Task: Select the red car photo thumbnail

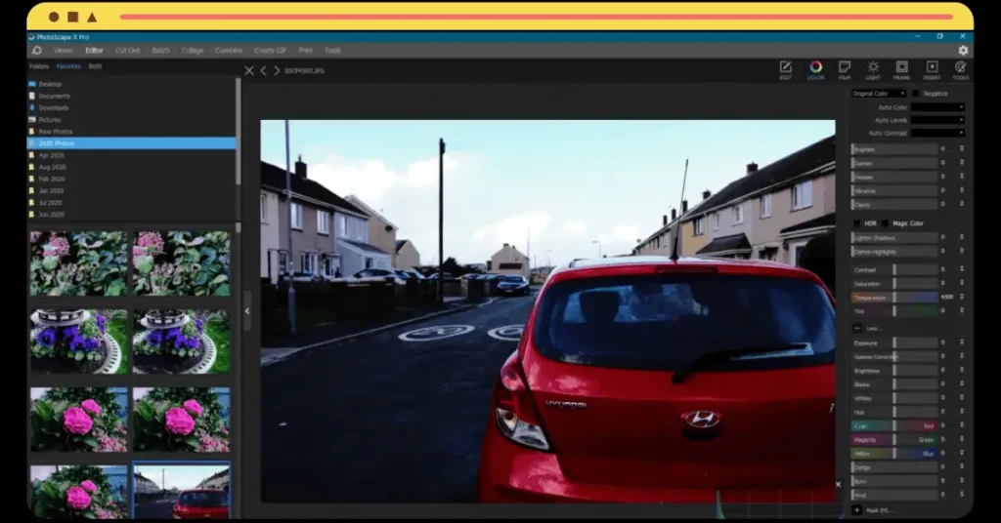Action: [x=181, y=490]
